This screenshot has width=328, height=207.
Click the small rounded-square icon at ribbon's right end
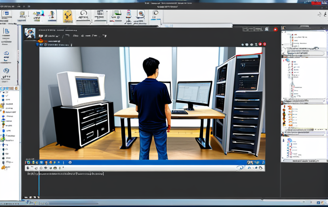tap(156, 13)
